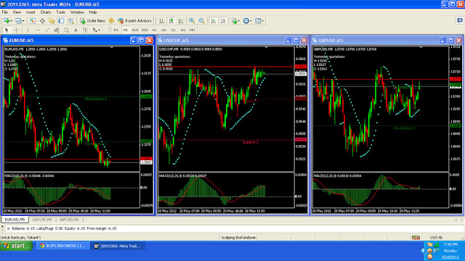Toggle the Terminal panel icon

coord(61,21)
